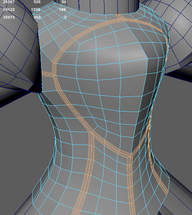
Task: Click the HUD value 960
Action: click(x=37, y=17)
